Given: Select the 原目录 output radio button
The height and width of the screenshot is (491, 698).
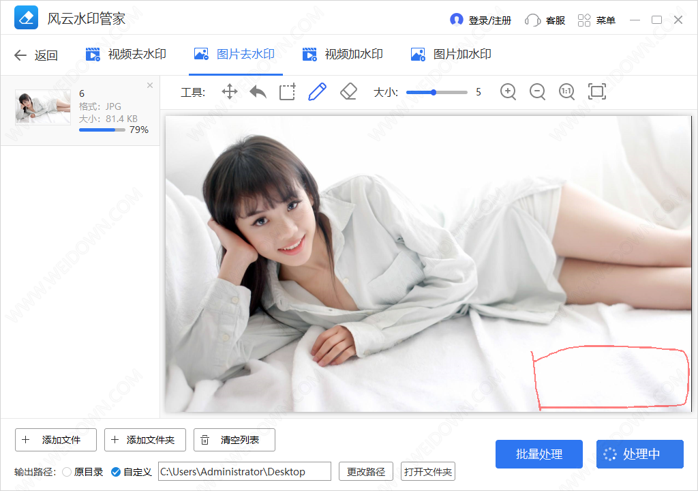Looking at the screenshot, I should point(67,472).
